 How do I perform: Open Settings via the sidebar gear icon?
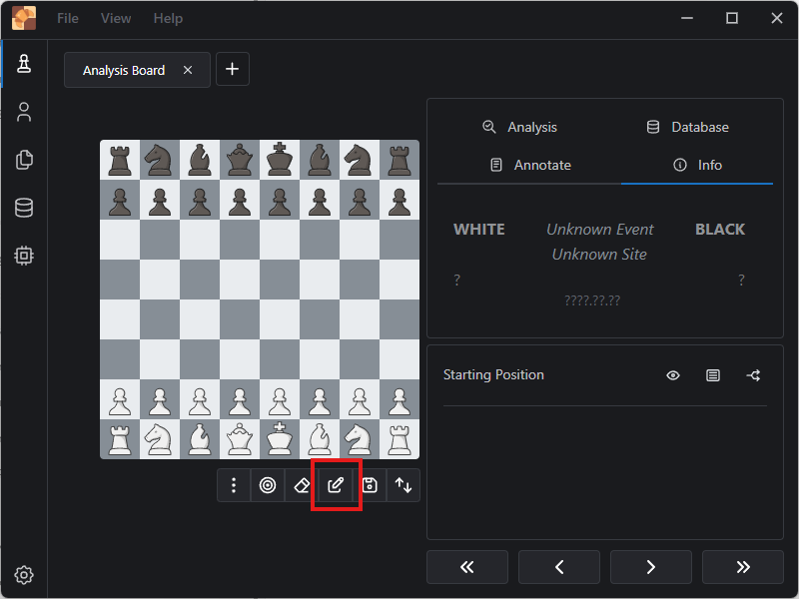click(24, 575)
